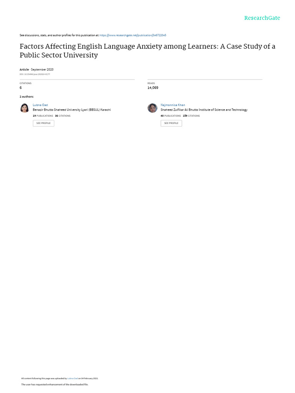Open Lubna Oad link in footer note
This screenshot has width=295, height=393.
pyautogui.click(x=73, y=378)
